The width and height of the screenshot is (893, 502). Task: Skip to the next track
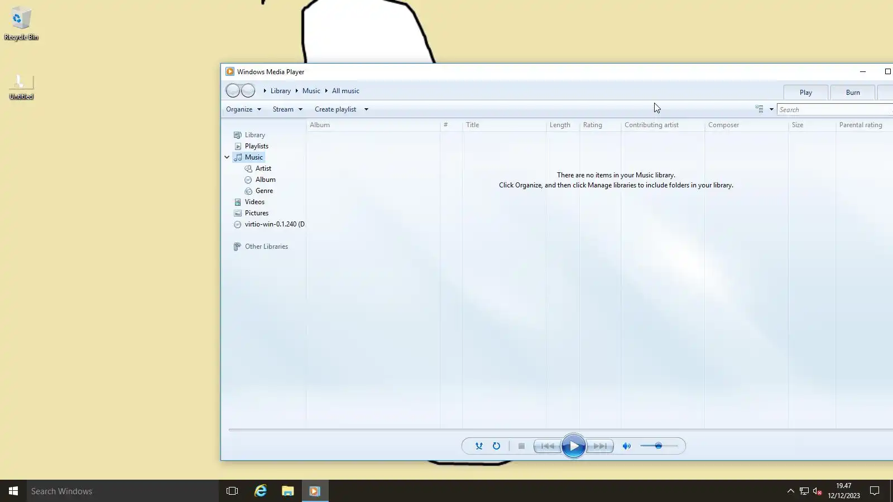click(600, 446)
